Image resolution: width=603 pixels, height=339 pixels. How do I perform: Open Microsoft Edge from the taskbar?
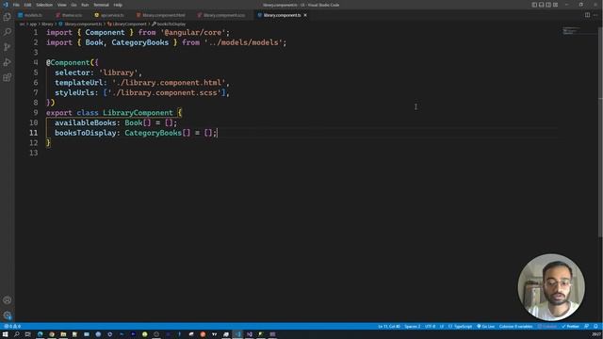pos(40,334)
